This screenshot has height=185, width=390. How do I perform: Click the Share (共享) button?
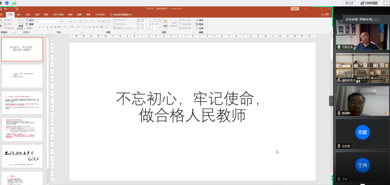(325, 14)
